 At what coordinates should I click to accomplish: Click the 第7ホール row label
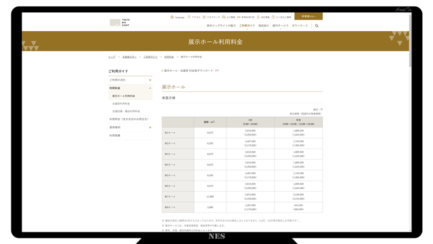(x=170, y=197)
